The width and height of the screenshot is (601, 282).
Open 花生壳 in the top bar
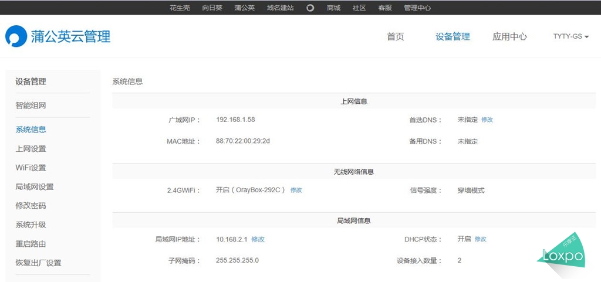point(180,8)
